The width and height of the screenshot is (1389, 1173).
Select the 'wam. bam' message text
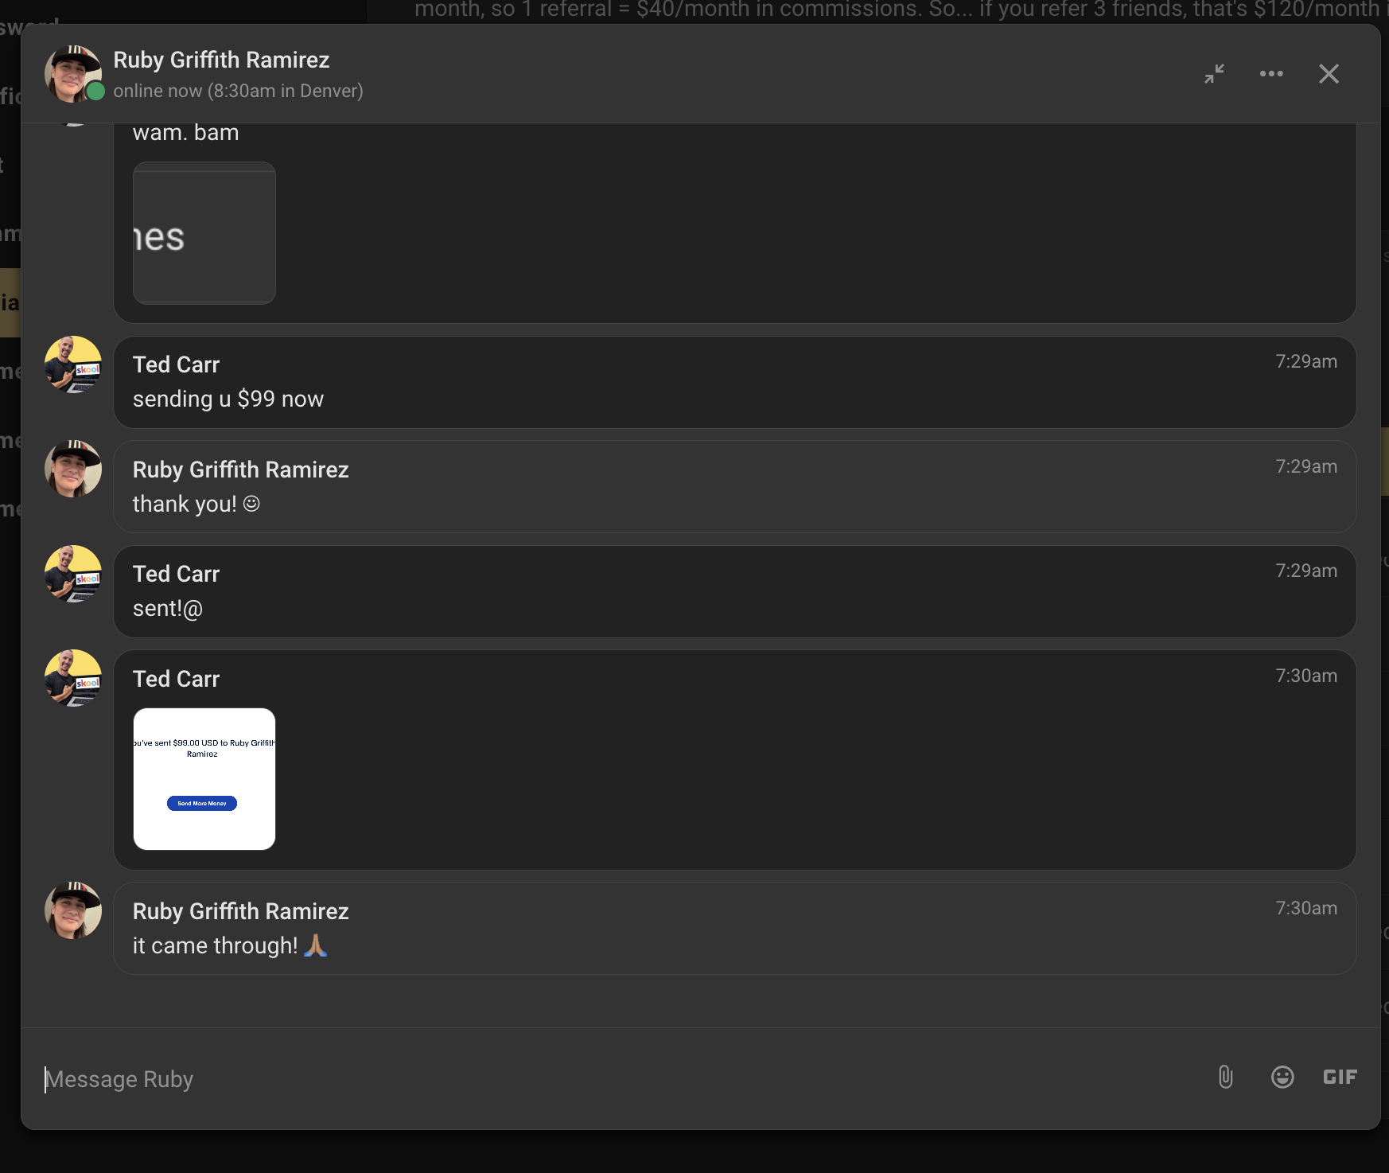tap(185, 132)
